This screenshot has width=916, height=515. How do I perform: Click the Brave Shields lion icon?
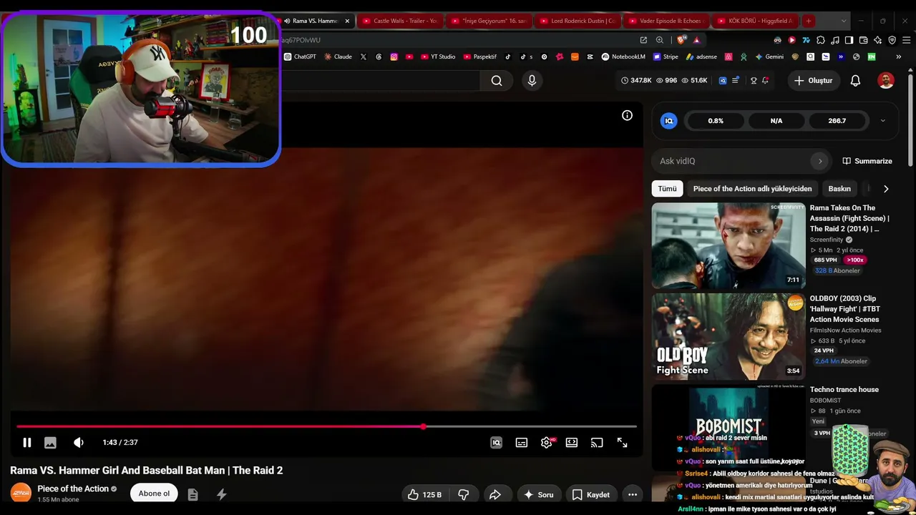point(681,40)
